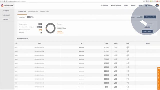Click the bookmark star icon in address bar
Image resolution: width=160 pixels, height=90 pixels.
coord(145,1)
